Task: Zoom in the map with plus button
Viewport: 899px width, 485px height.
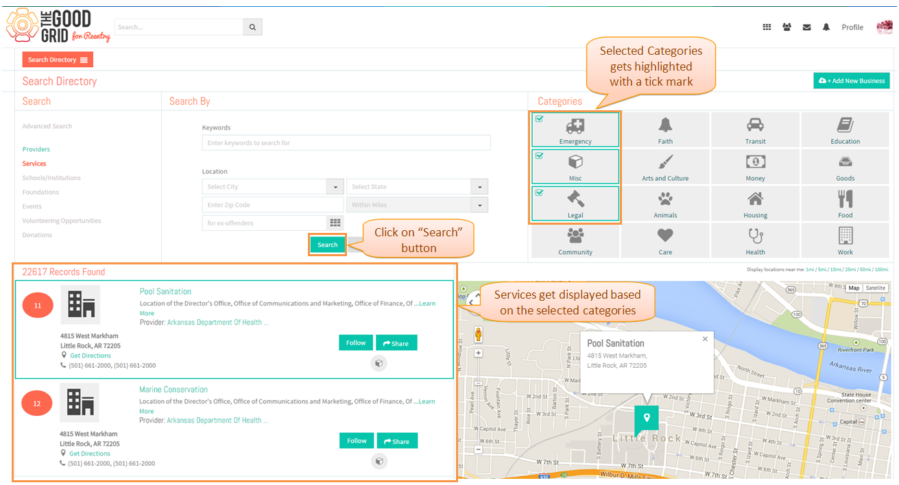Action: point(478,353)
